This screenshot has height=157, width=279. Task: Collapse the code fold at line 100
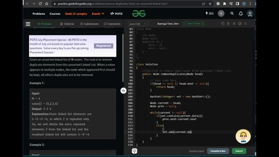[x=134, y=84]
